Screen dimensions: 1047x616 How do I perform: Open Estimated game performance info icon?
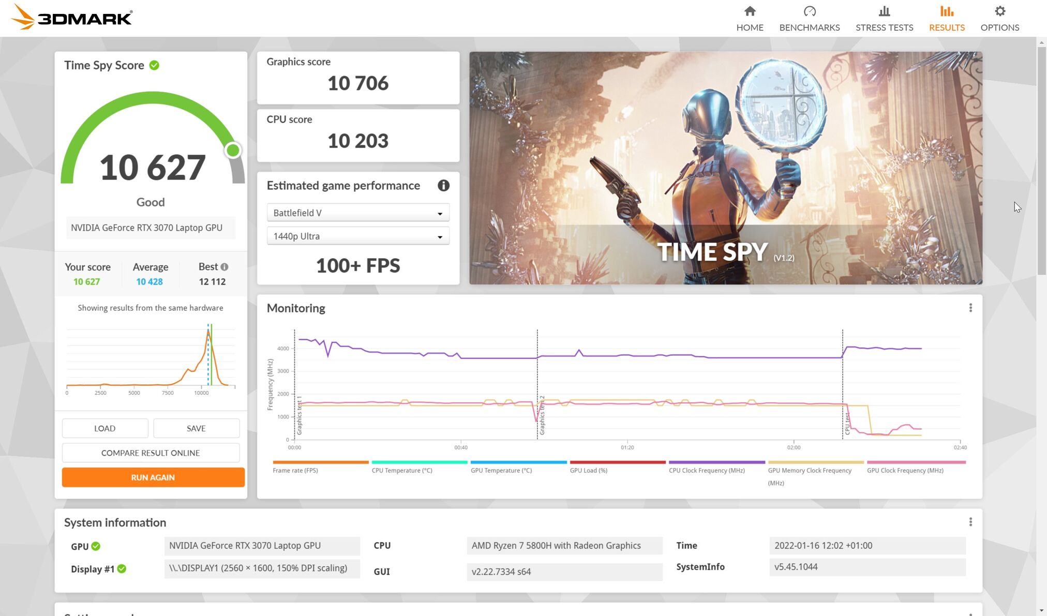[x=443, y=186]
